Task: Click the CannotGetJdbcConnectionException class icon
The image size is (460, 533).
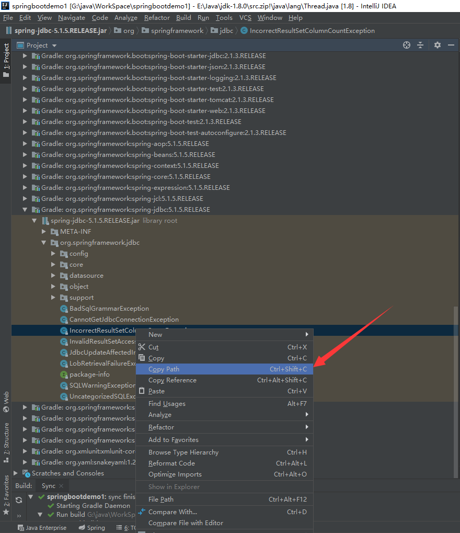Action: pyautogui.click(x=64, y=320)
